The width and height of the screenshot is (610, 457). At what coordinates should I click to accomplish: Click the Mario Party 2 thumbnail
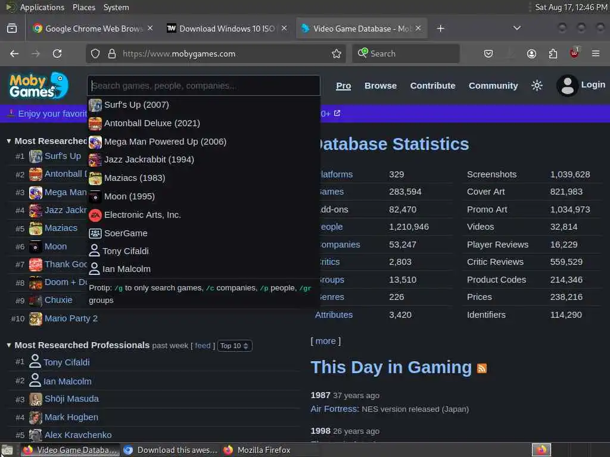(x=35, y=319)
